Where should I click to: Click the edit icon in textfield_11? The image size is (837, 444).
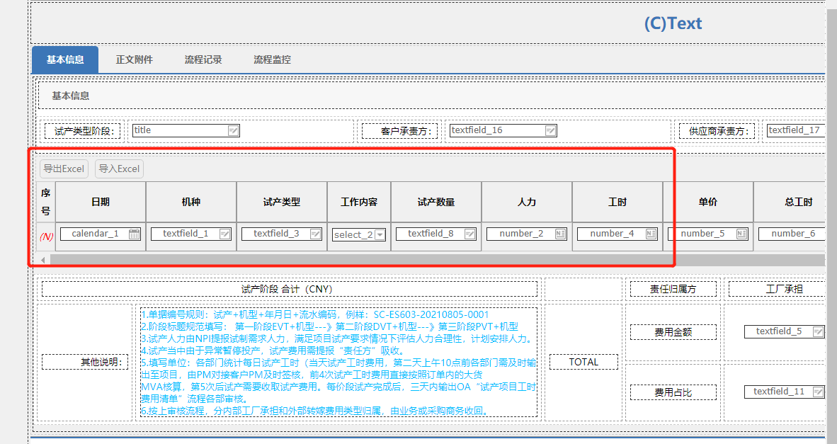(818, 392)
